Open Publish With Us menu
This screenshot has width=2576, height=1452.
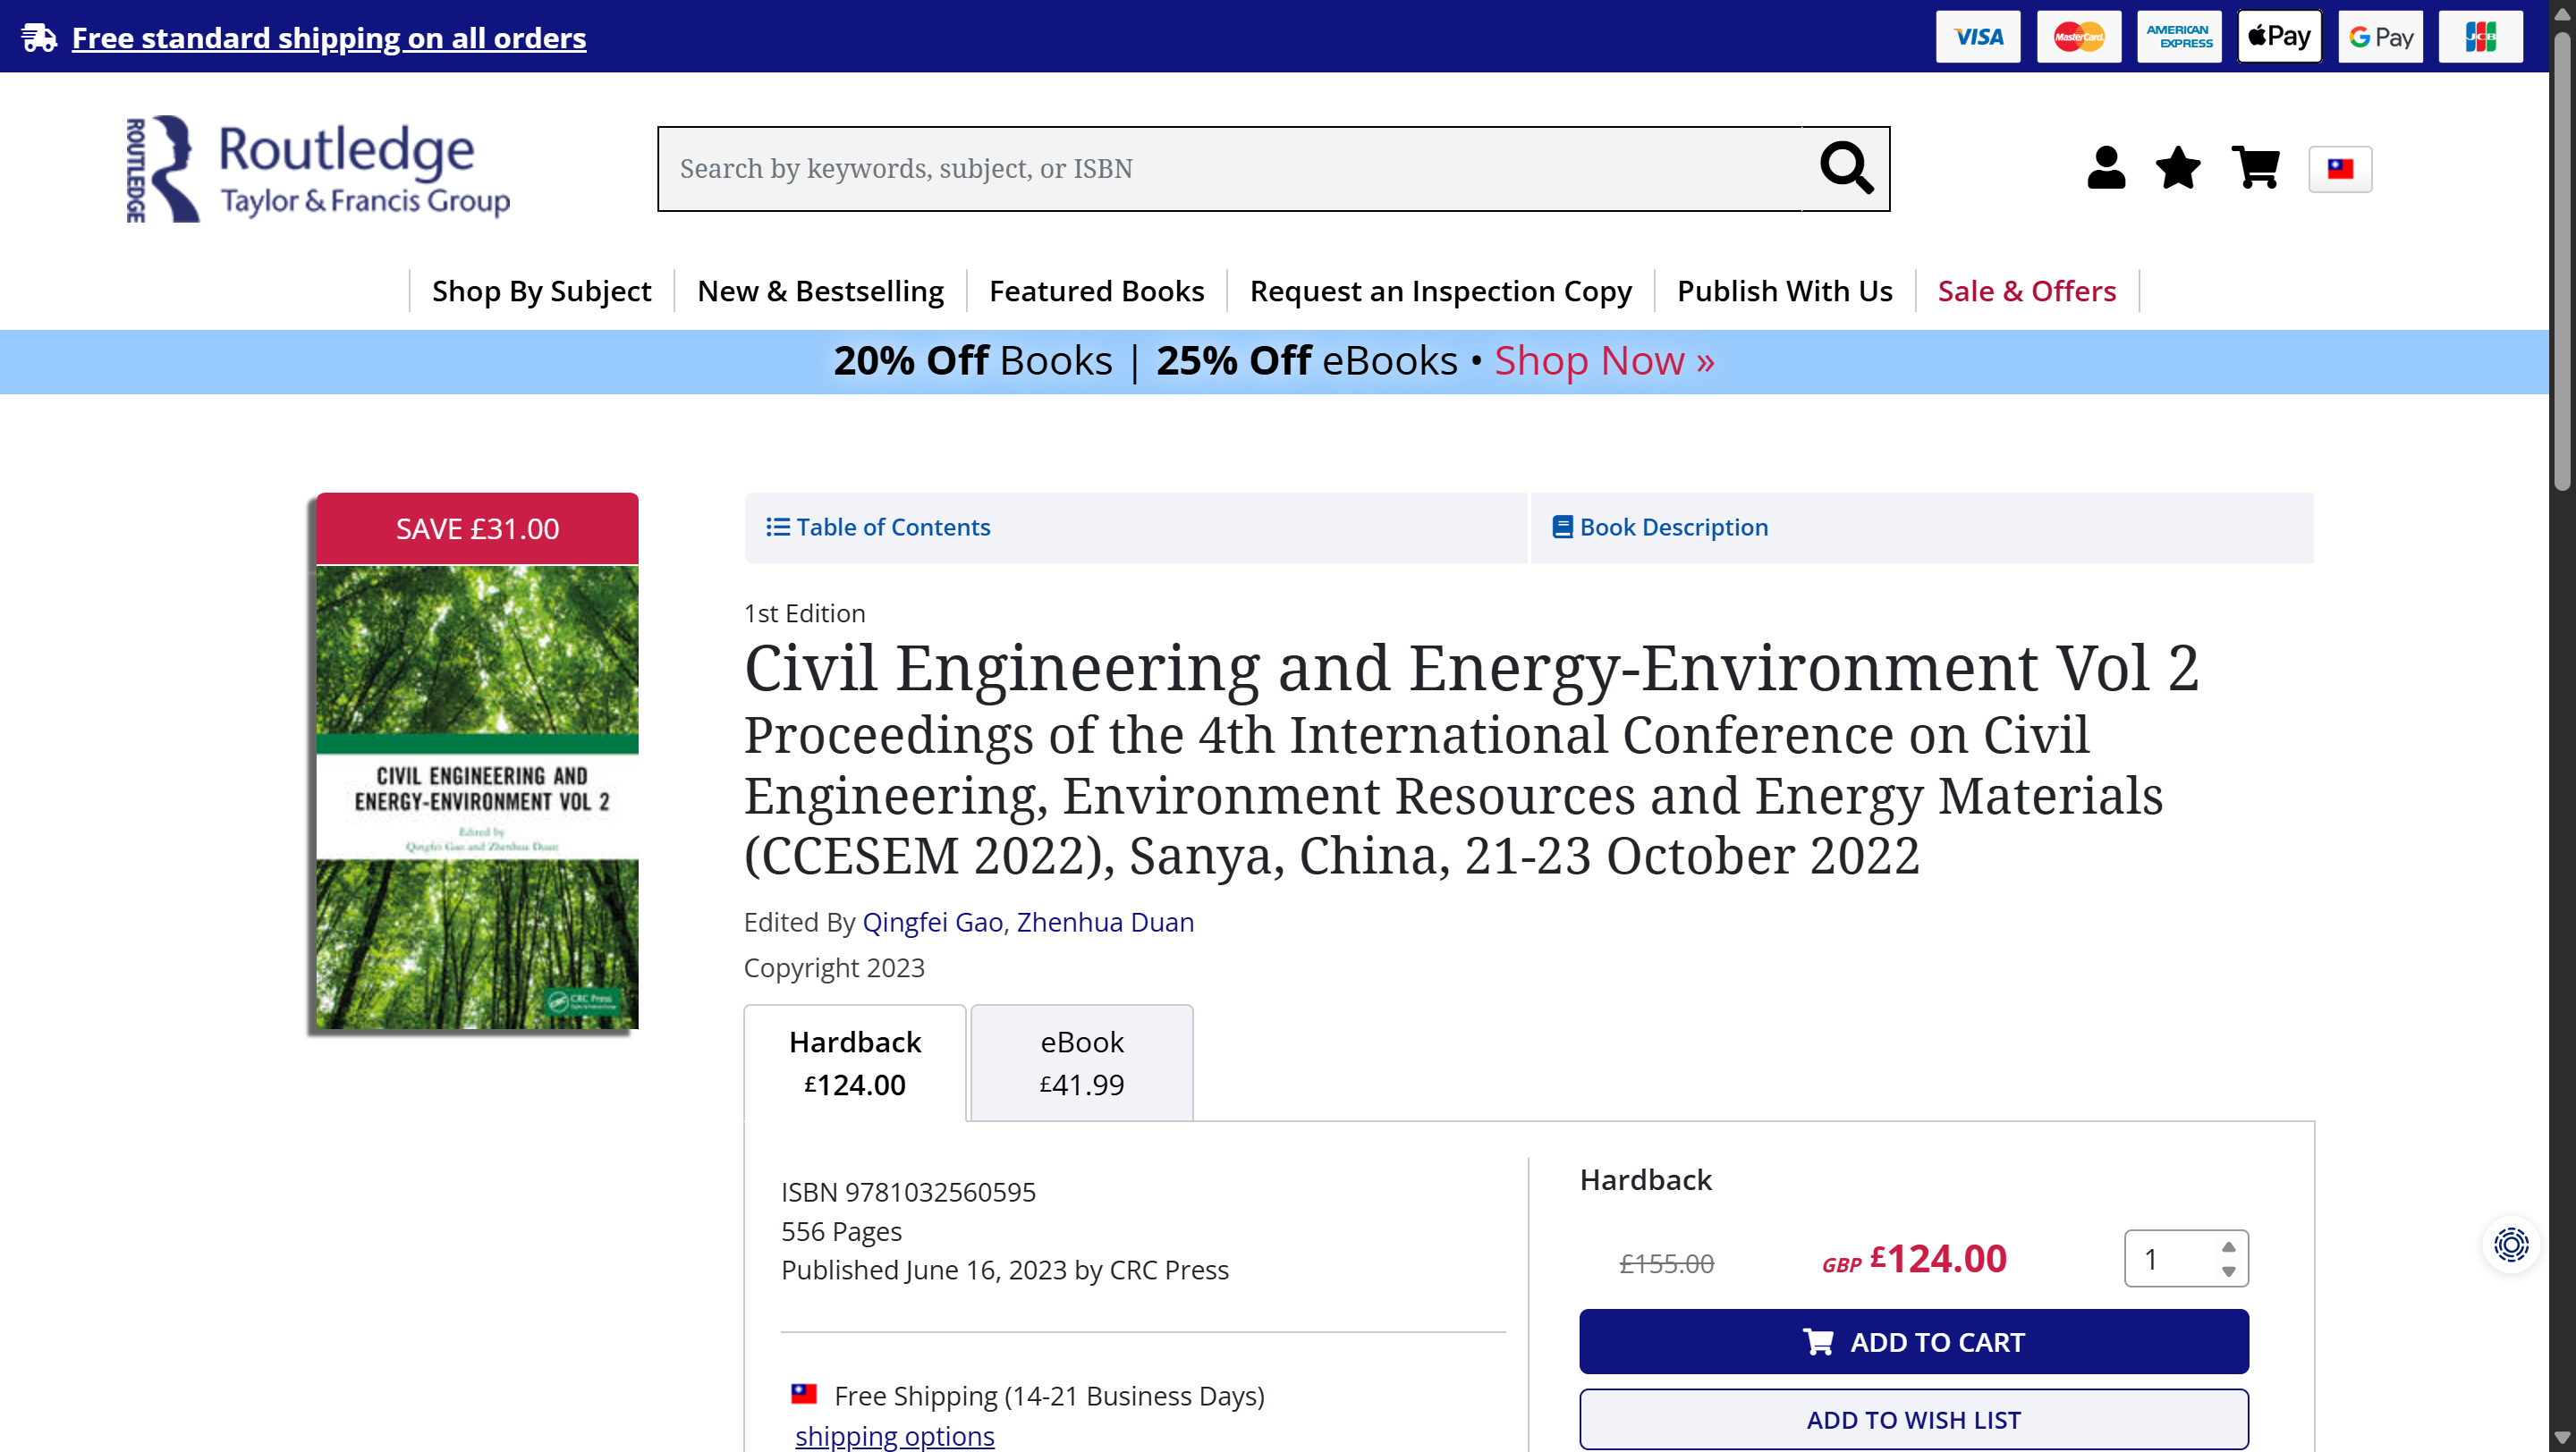click(x=1784, y=291)
